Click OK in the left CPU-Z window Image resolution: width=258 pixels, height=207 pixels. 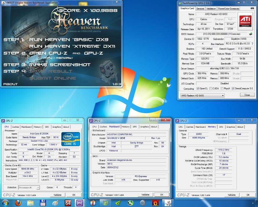pos(74,195)
